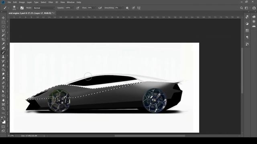Swap foreground and background colors
Viewport: 257px width, 144px height.
point(4,117)
